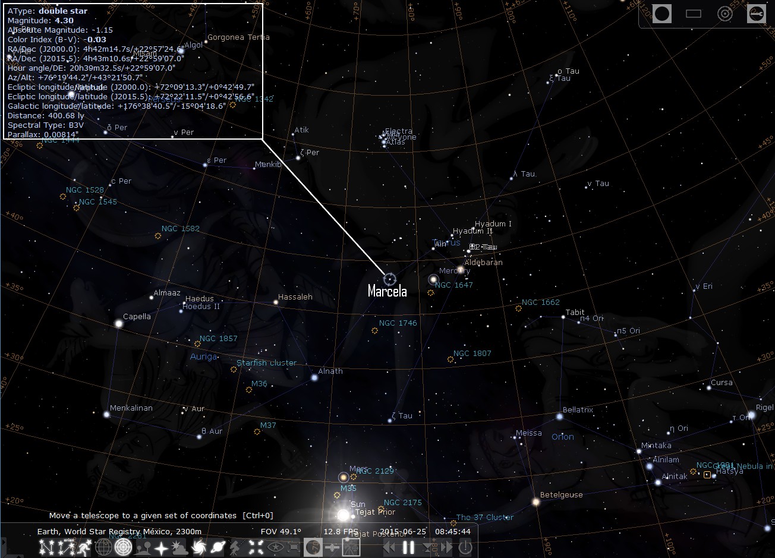Click the quit power button
Image resolution: width=775 pixels, height=558 pixels.
point(465,547)
